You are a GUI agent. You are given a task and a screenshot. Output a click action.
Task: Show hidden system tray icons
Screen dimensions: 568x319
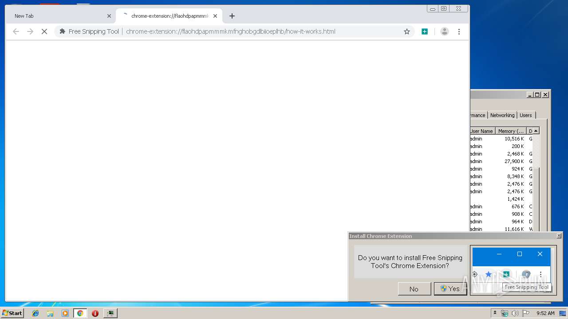coord(495,313)
